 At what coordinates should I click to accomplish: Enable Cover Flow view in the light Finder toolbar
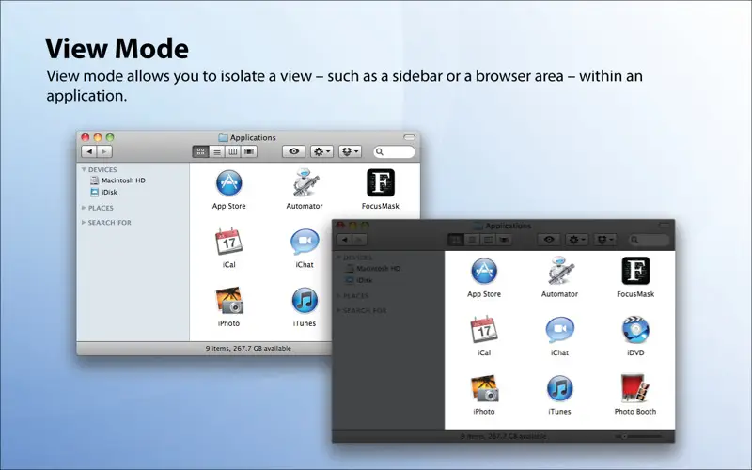coord(249,151)
